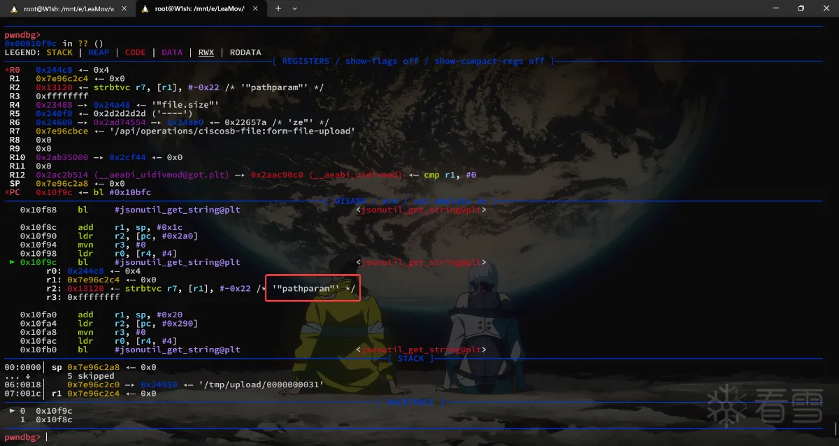
Task: Switch to the first inactive terminal tab
Action: click(67, 8)
